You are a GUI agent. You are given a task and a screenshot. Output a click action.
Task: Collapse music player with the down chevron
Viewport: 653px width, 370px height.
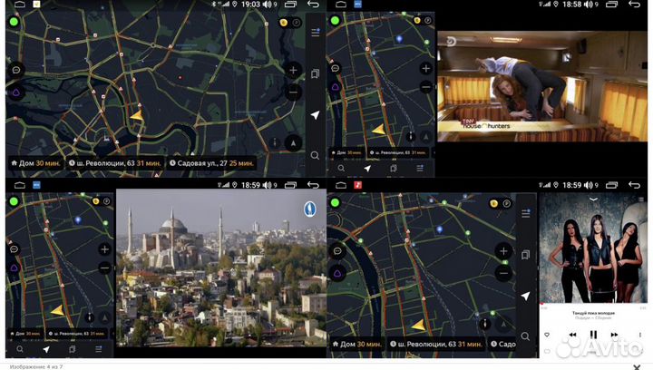point(593,199)
